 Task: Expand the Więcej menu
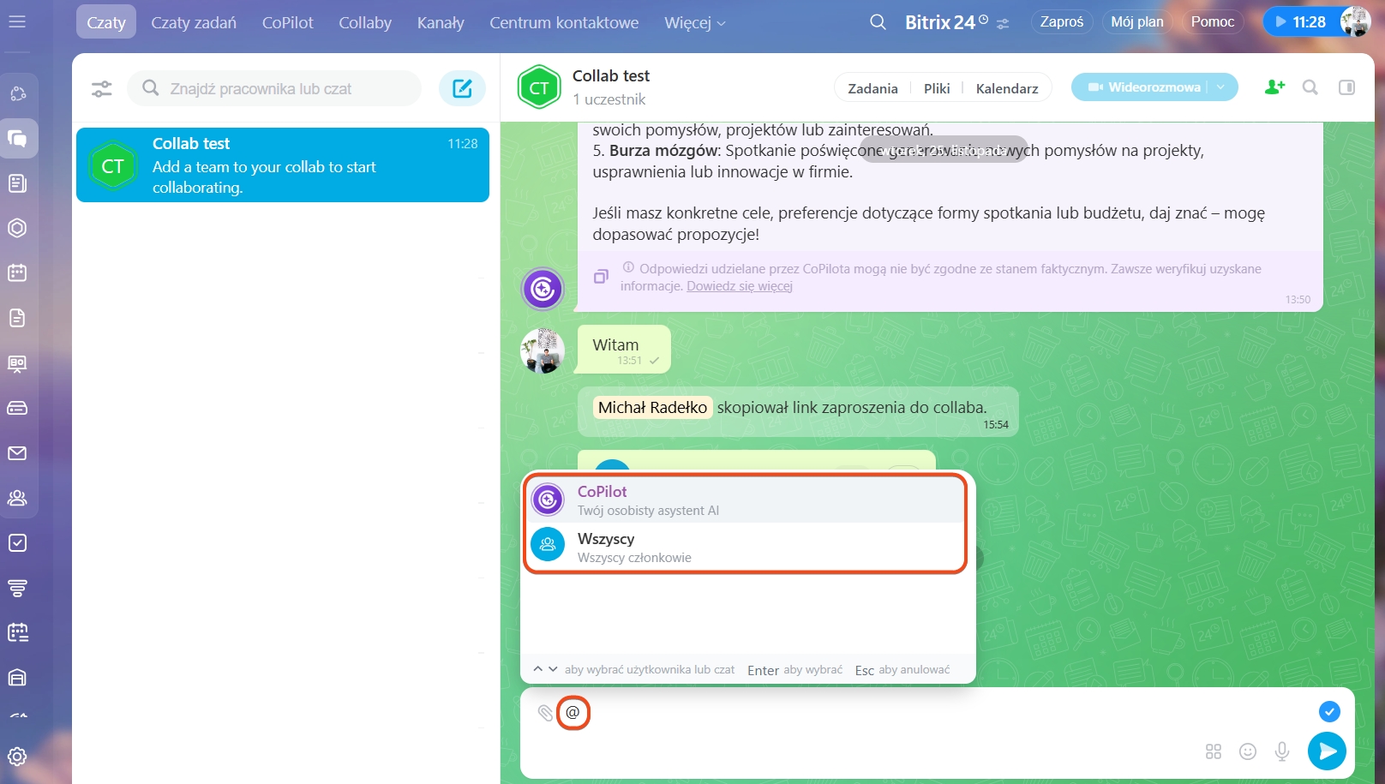(x=694, y=23)
